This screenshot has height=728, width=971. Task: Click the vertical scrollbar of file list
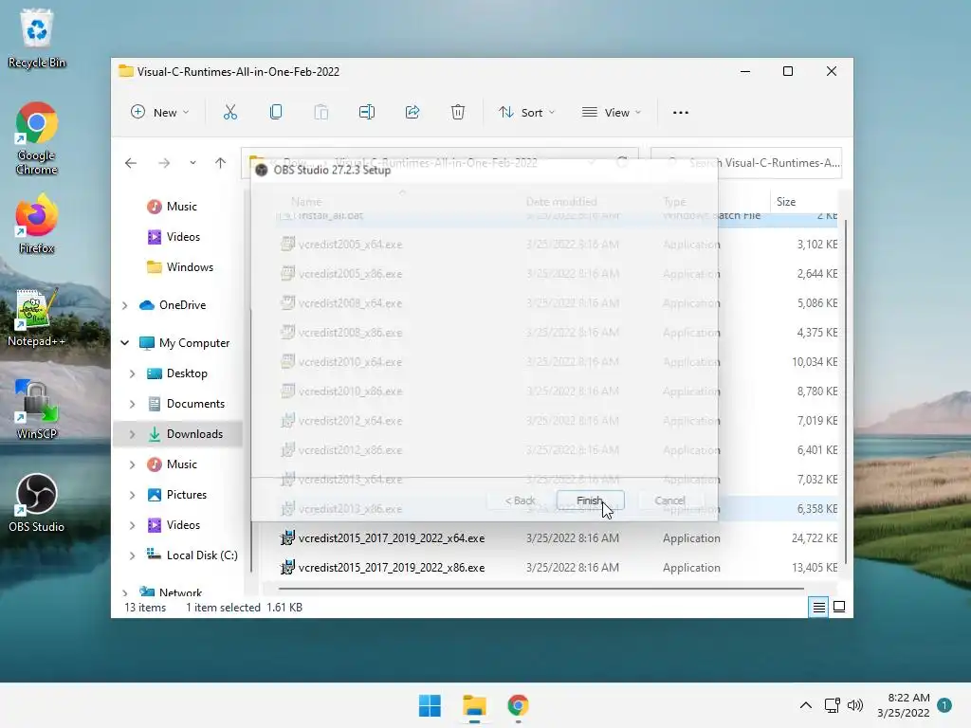click(845, 391)
